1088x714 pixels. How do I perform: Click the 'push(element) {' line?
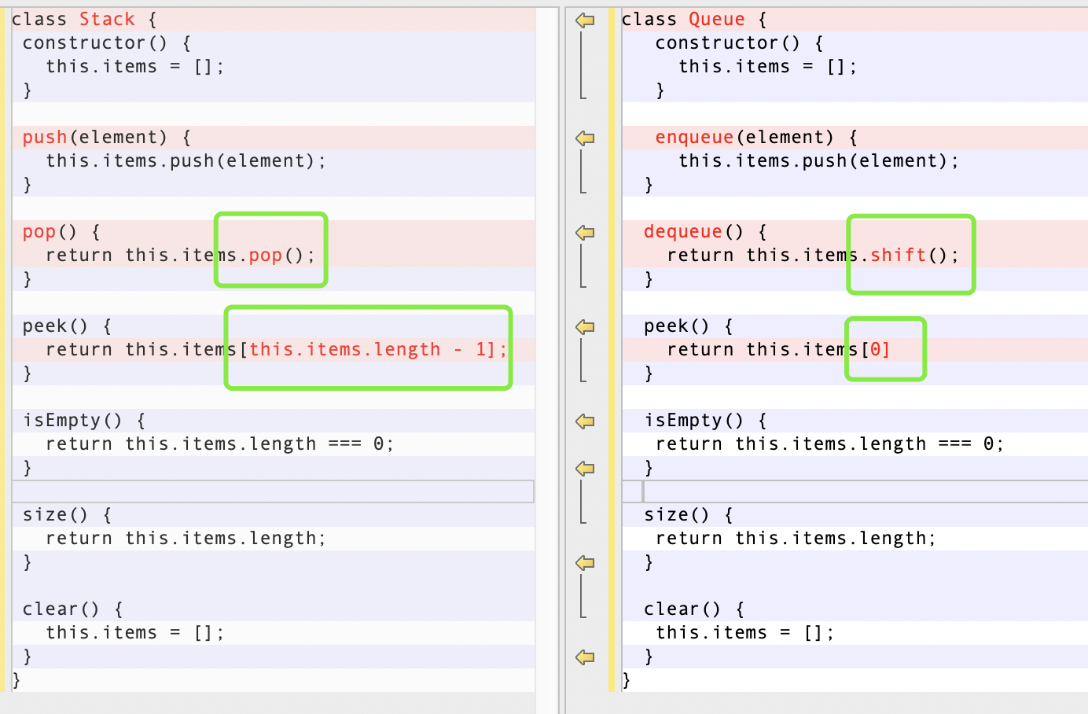[x=107, y=138]
